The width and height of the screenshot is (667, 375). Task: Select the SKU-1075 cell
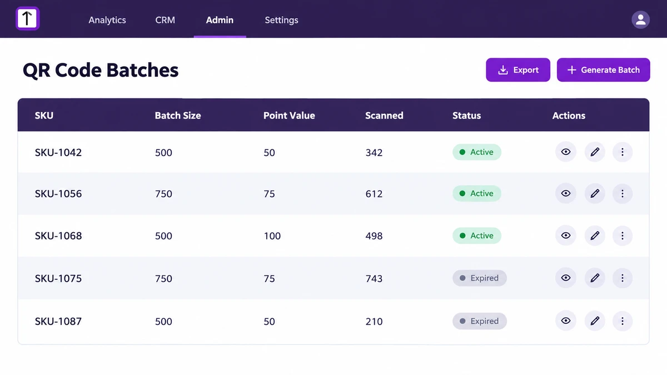click(58, 278)
